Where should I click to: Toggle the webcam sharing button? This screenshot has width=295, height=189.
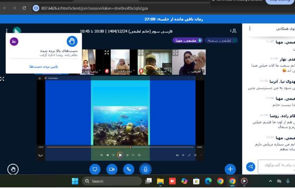[112, 169]
